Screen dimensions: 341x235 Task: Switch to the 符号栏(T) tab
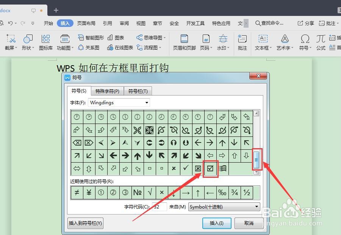tap(138, 91)
